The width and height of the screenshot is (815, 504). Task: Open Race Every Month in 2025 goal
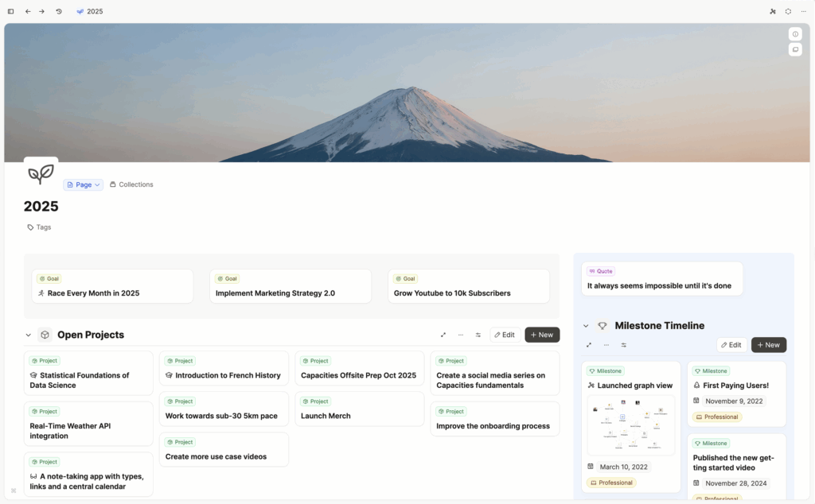(x=93, y=293)
